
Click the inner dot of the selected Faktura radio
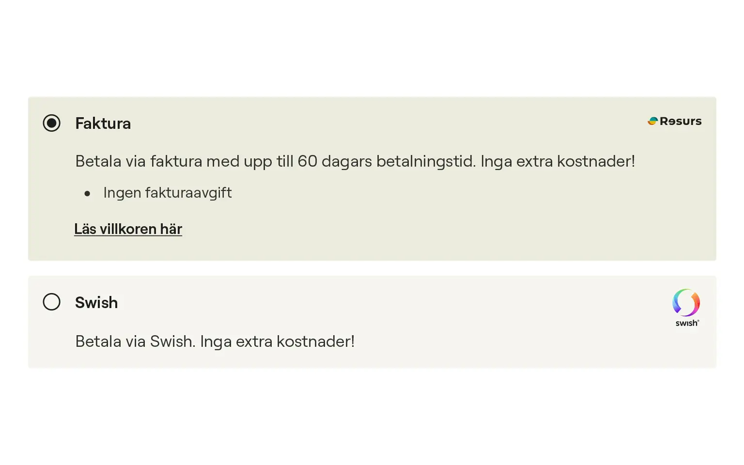pyautogui.click(x=52, y=123)
